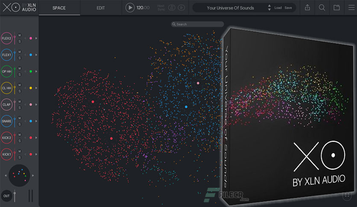Step to next FLEX2 sample arrow
Screen dimensions: 357x207
coord(36,38)
